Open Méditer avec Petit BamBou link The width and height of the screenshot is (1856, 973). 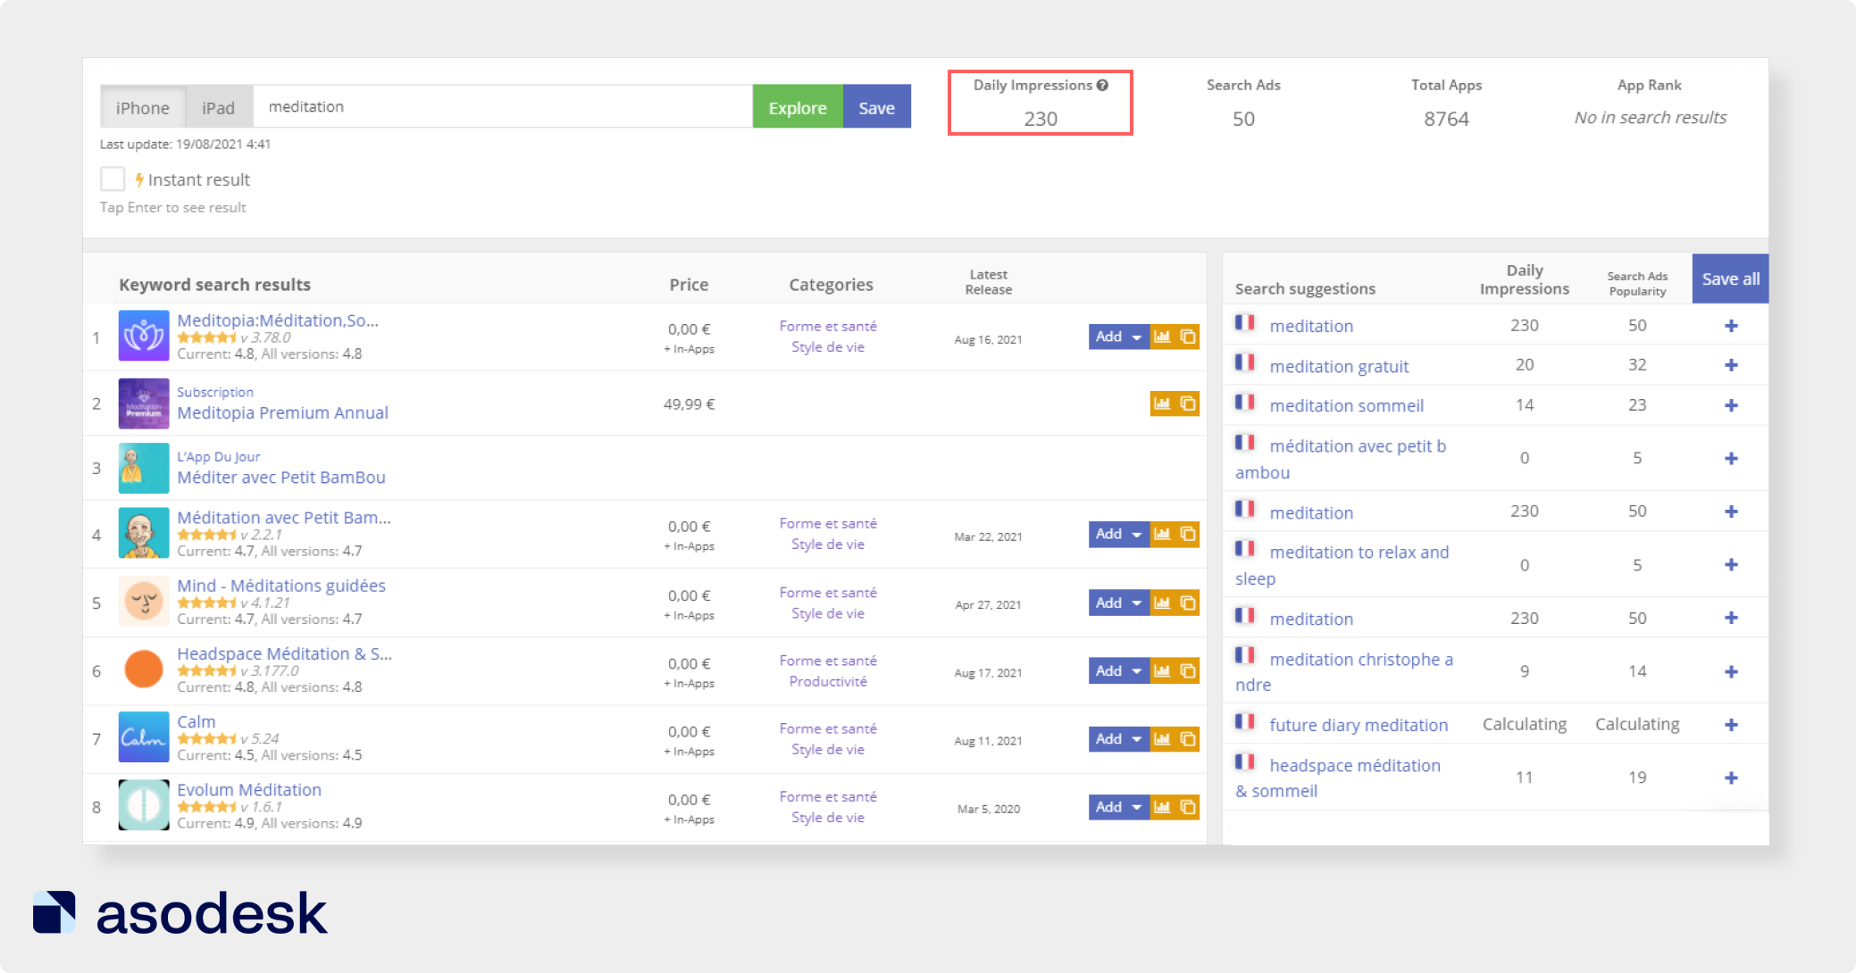[281, 478]
